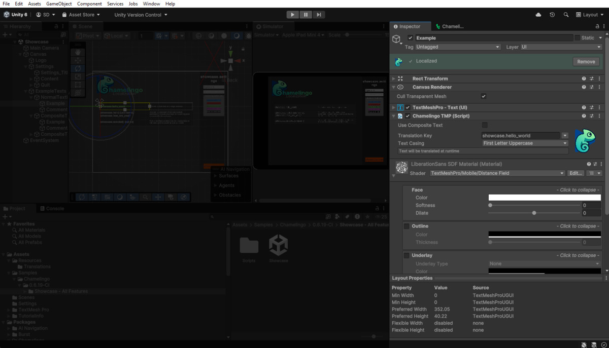Enable Use Composite Text
This screenshot has height=348, width=609.
tap(484, 125)
